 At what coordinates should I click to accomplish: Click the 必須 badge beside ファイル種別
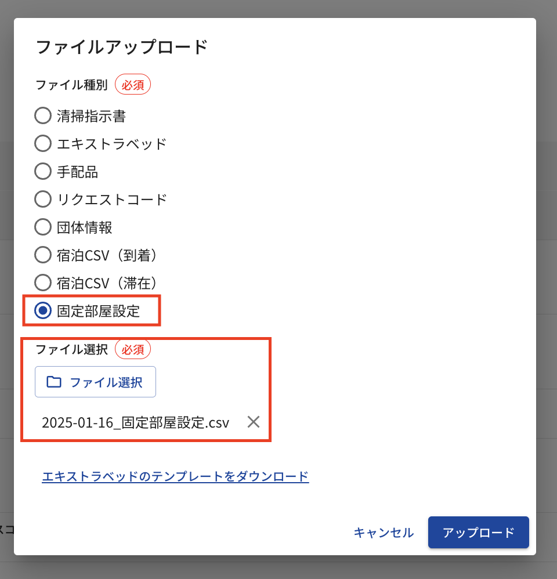pos(133,85)
